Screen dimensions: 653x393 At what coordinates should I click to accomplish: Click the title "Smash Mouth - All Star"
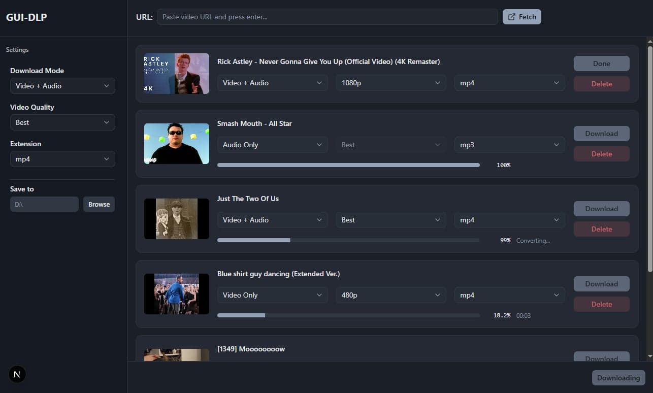254,123
